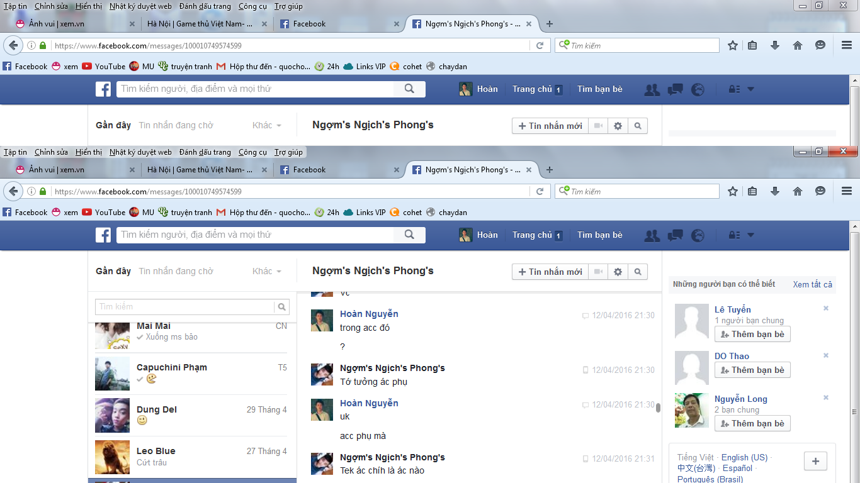The height and width of the screenshot is (483, 860).
Task: Click Xem tất cả link
Action: coord(812,284)
